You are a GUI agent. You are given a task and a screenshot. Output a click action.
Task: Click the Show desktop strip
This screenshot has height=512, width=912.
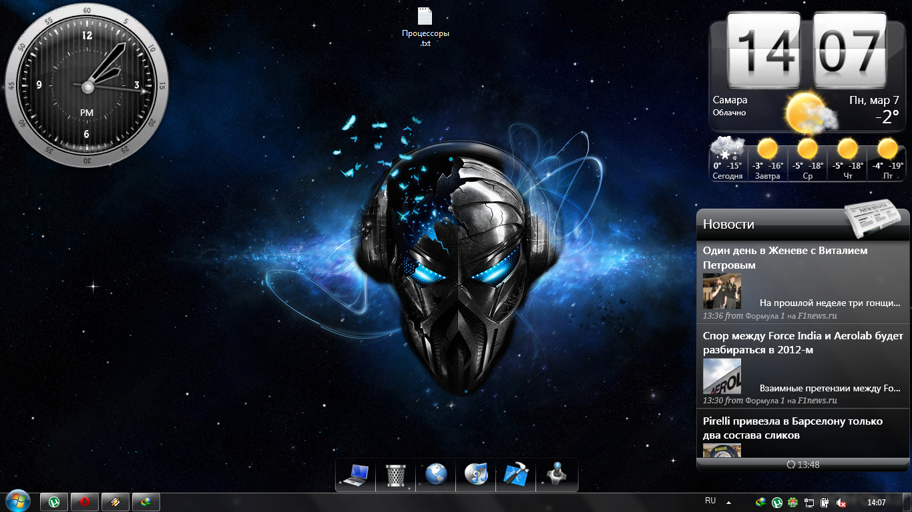click(907, 502)
